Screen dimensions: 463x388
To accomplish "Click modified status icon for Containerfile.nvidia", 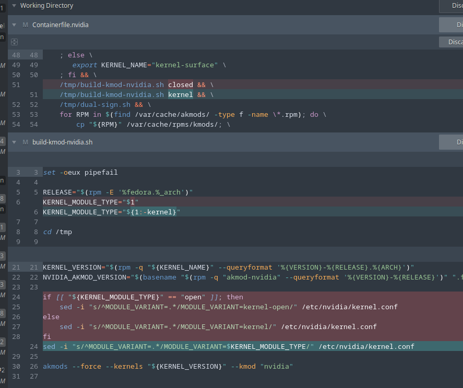I will tap(25, 25).
